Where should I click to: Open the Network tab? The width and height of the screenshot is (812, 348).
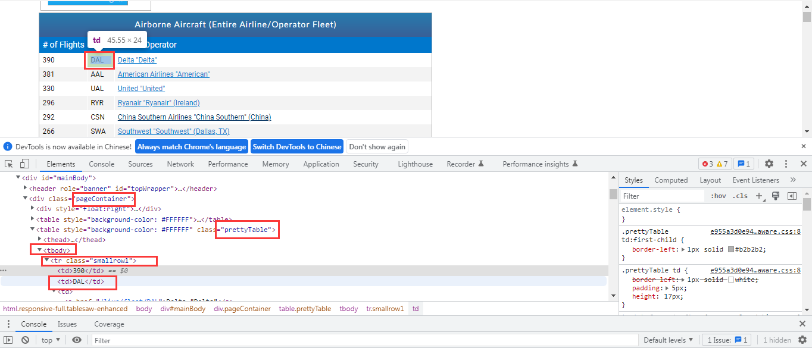coord(180,164)
